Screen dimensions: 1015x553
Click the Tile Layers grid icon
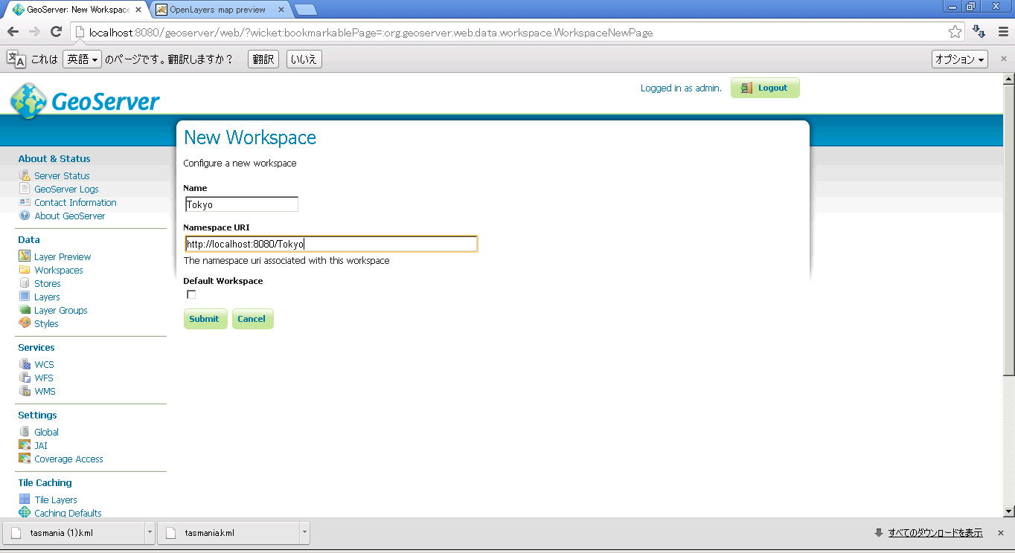pyautogui.click(x=25, y=499)
